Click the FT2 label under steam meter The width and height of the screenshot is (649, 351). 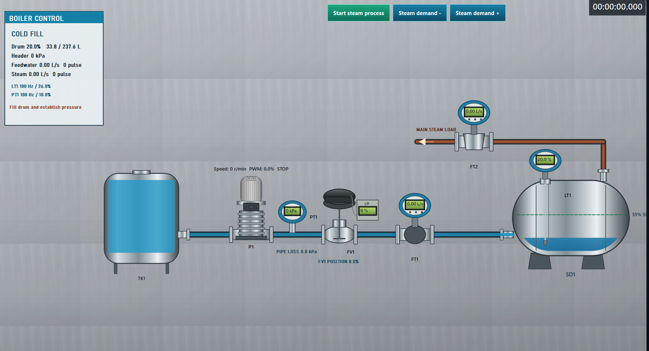tap(474, 167)
